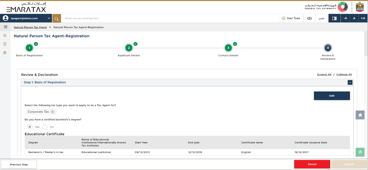Image resolution: width=368 pixels, height=170 pixels.
Task: Click the 19/12/2017 issuance date cell
Action: 302,152
